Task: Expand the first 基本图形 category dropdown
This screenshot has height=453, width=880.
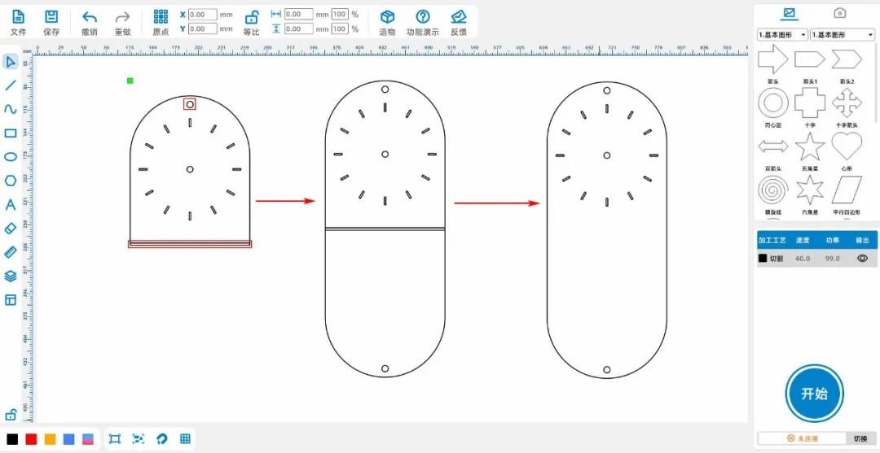Action: pos(781,35)
